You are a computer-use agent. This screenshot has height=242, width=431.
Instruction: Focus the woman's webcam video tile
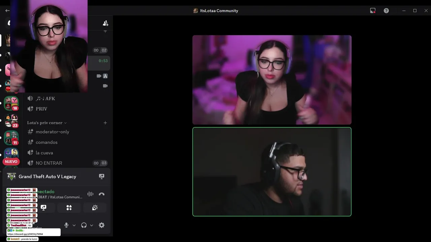[x=272, y=80]
